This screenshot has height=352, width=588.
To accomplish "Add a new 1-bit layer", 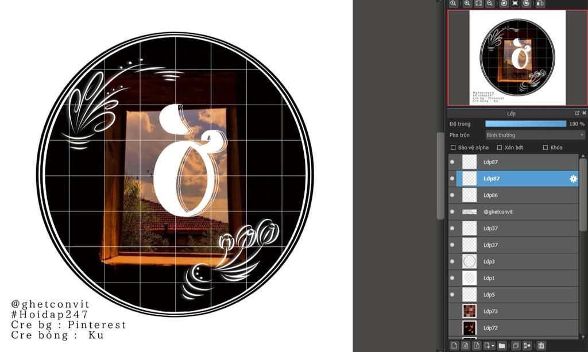I will [x=477, y=346].
